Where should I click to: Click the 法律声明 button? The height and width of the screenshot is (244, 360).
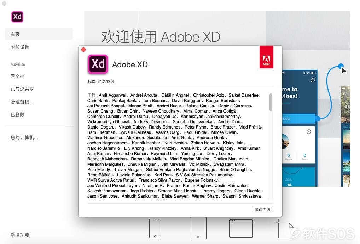click(262, 209)
